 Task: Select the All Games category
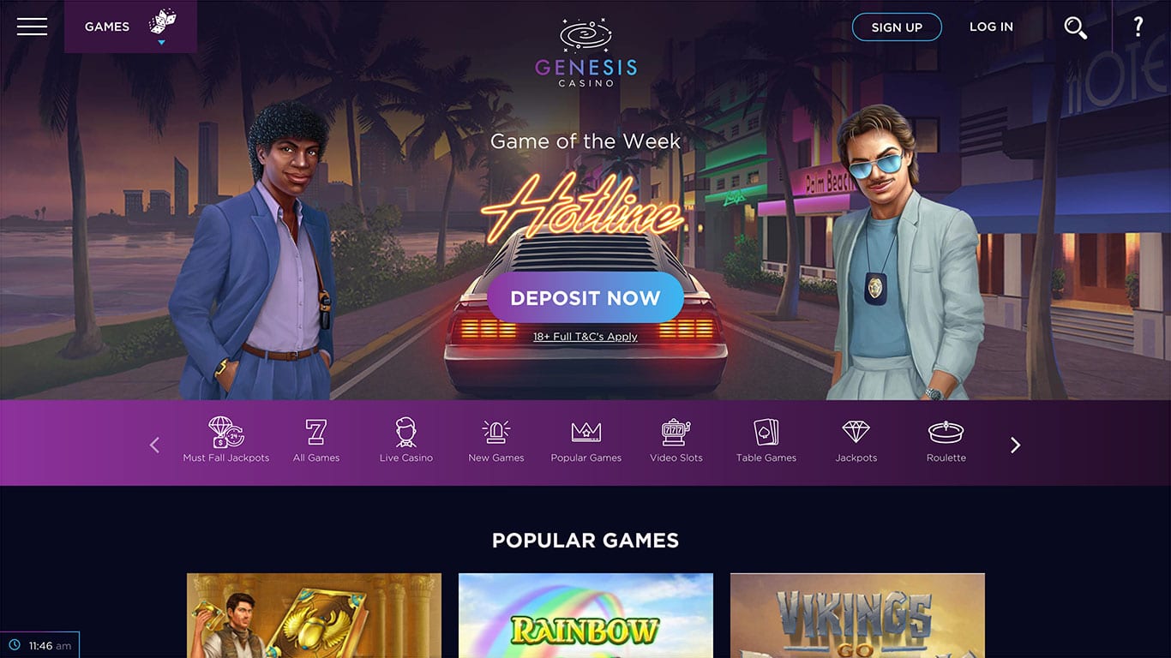pyautogui.click(x=316, y=440)
